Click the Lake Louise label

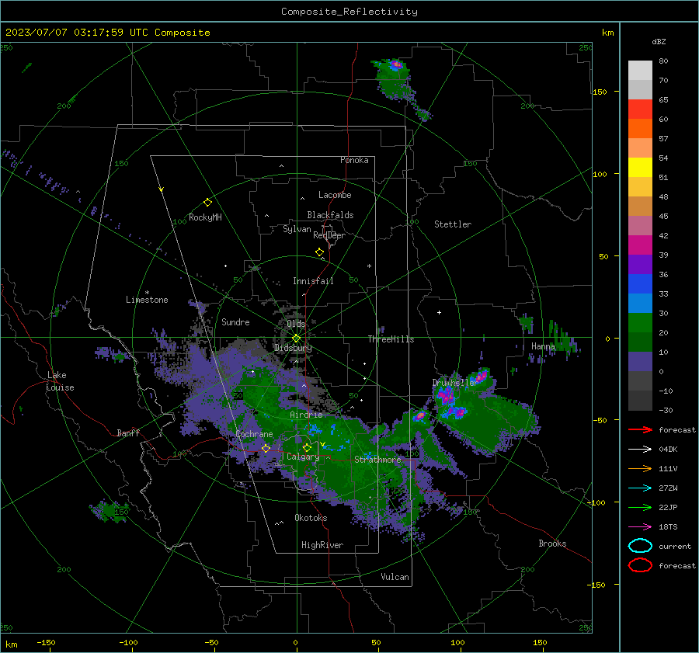(61, 381)
